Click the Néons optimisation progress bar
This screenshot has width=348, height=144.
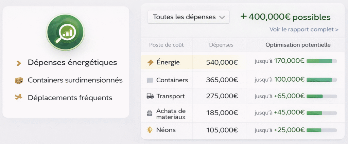[x=321, y=130]
